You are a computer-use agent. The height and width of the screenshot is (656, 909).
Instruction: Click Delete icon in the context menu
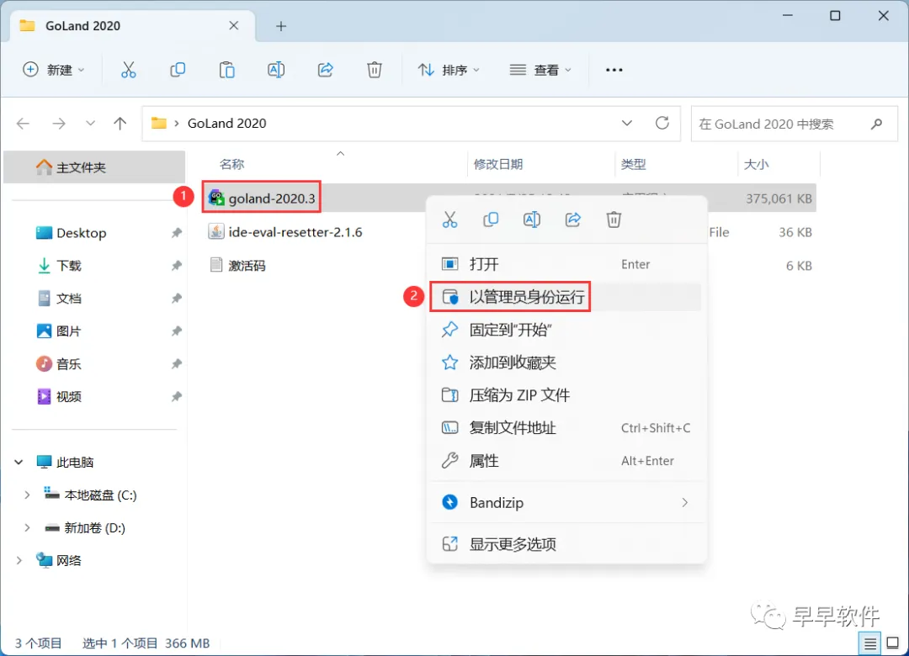click(x=614, y=220)
